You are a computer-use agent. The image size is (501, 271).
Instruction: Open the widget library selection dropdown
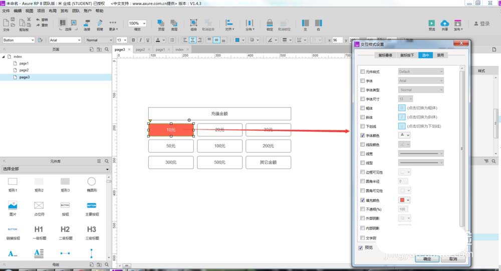[56, 169]
